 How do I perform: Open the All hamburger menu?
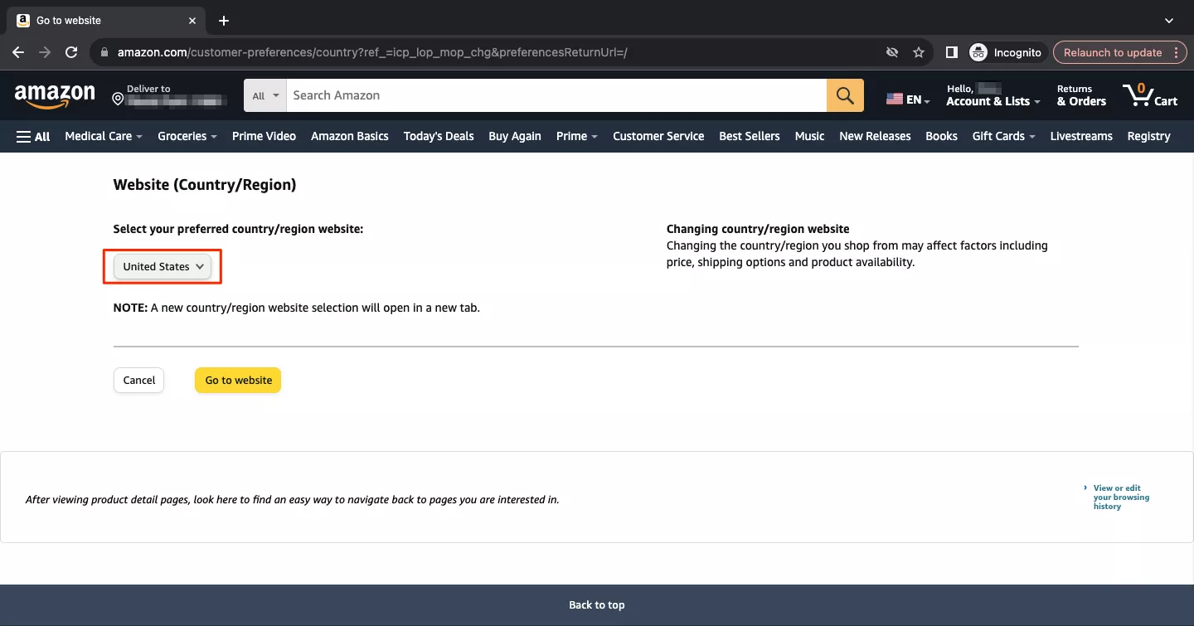[33, 136]
